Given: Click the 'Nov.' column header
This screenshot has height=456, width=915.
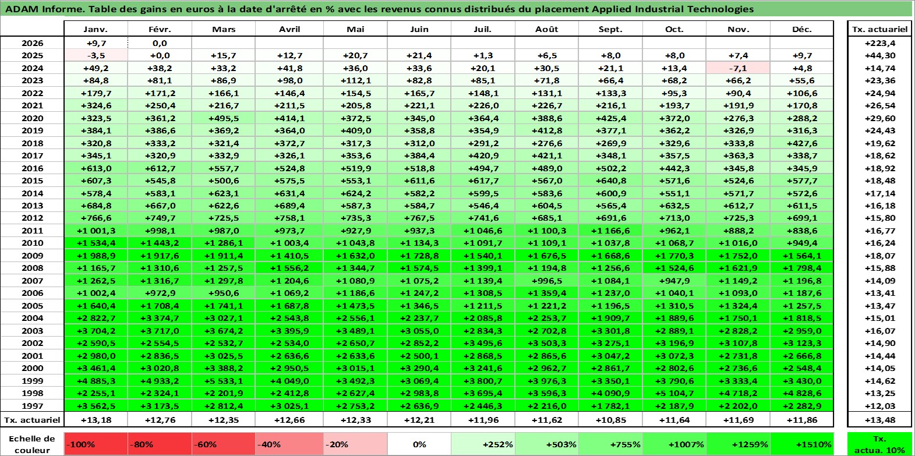Looking at the screenshot, I should click(x=738, y=29).
